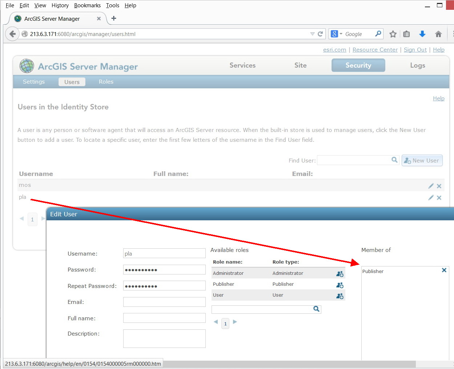The width and height of the screenshot is (454, 369).
Task: Select roles page number 1
Action: 225,323
